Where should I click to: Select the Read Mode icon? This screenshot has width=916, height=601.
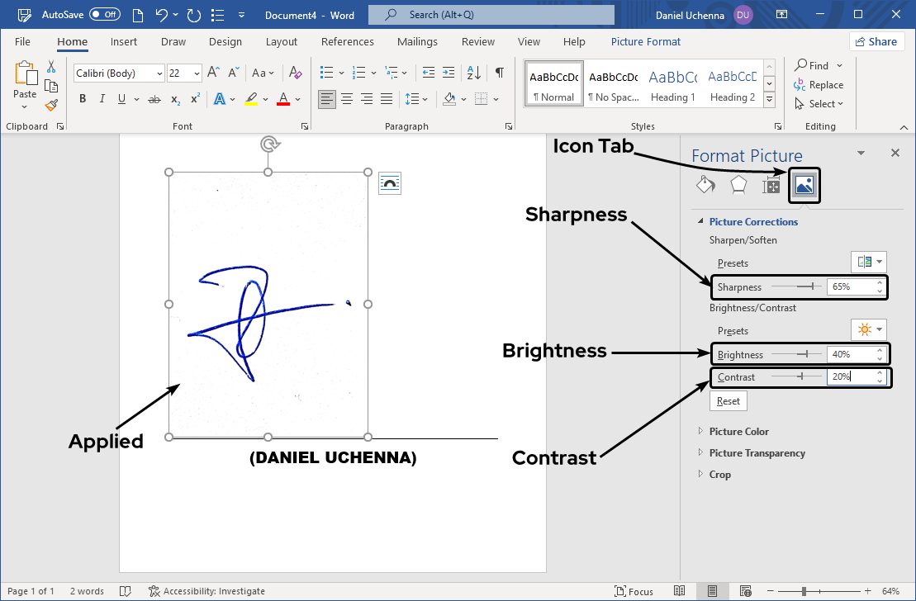click(x=680, y=590)
